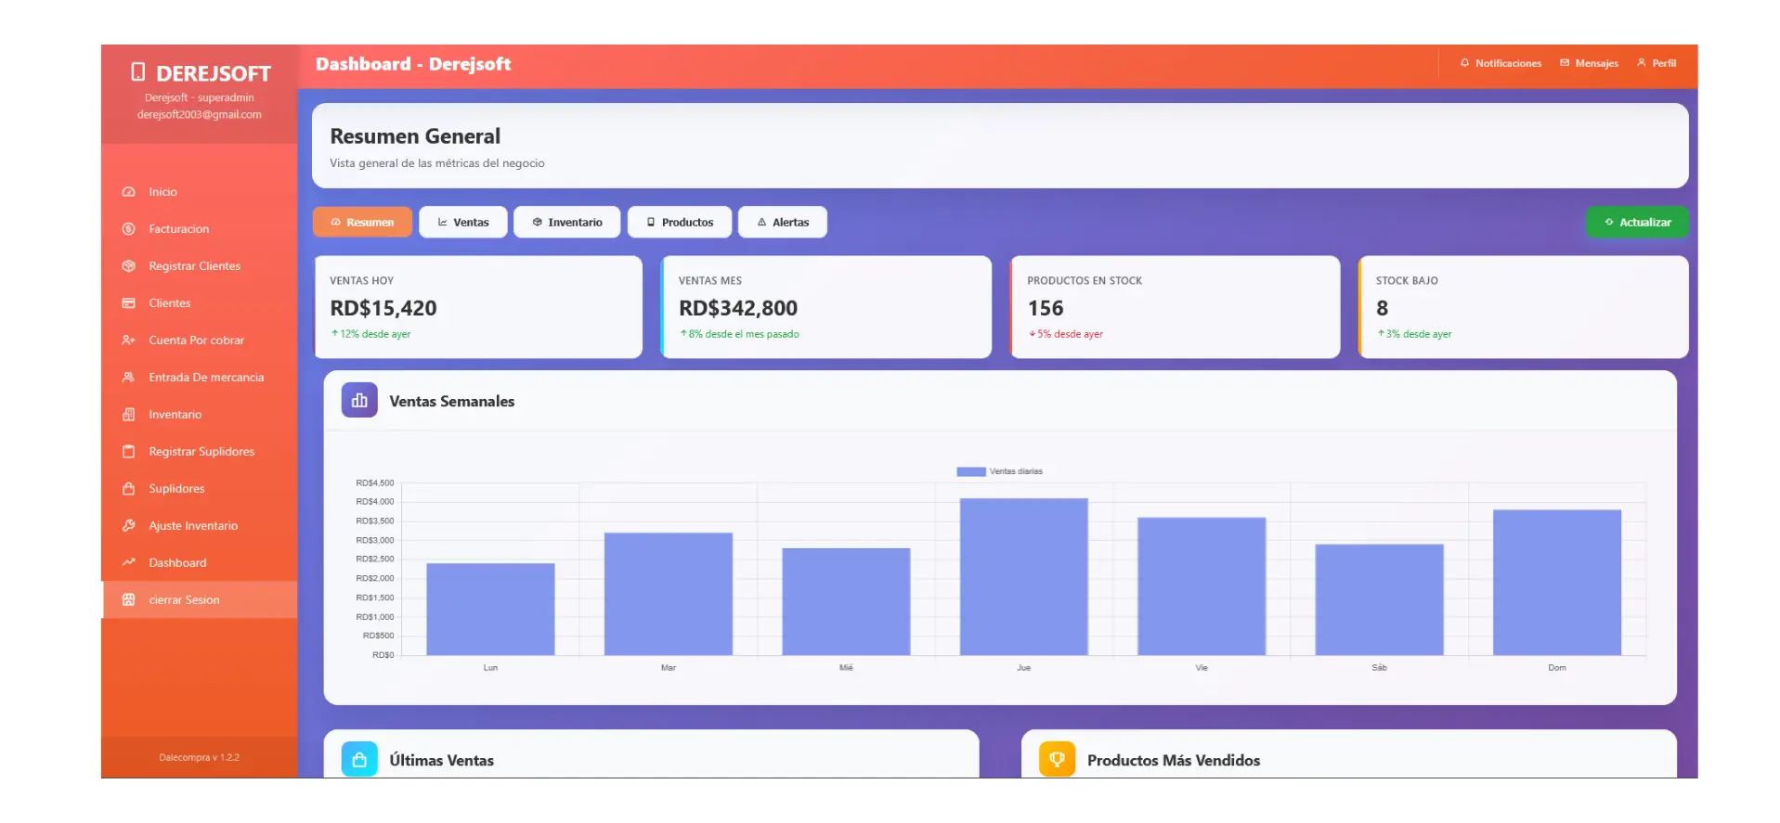Viewport: 1780px width, 823px height.
Task: Open the Productos tab
Action: click(679, 223)
